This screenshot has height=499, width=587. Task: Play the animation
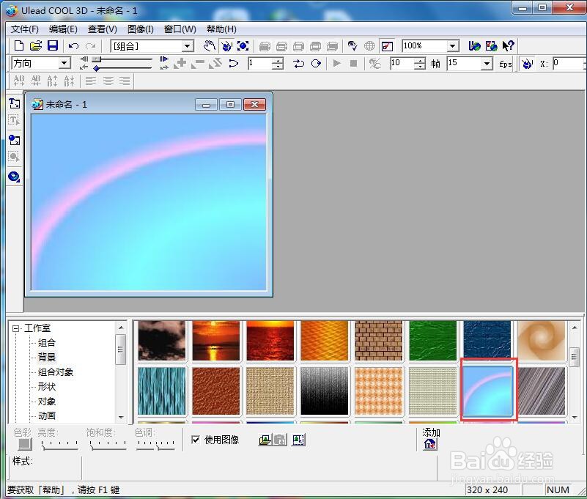tap(337, 63)
